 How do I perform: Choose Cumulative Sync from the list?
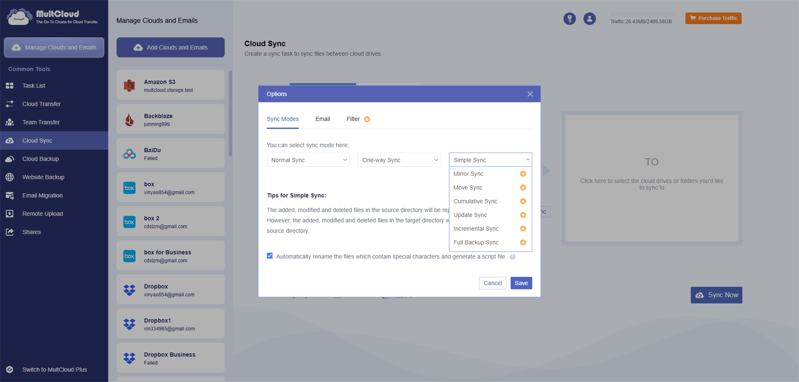[x=490, y=201]
